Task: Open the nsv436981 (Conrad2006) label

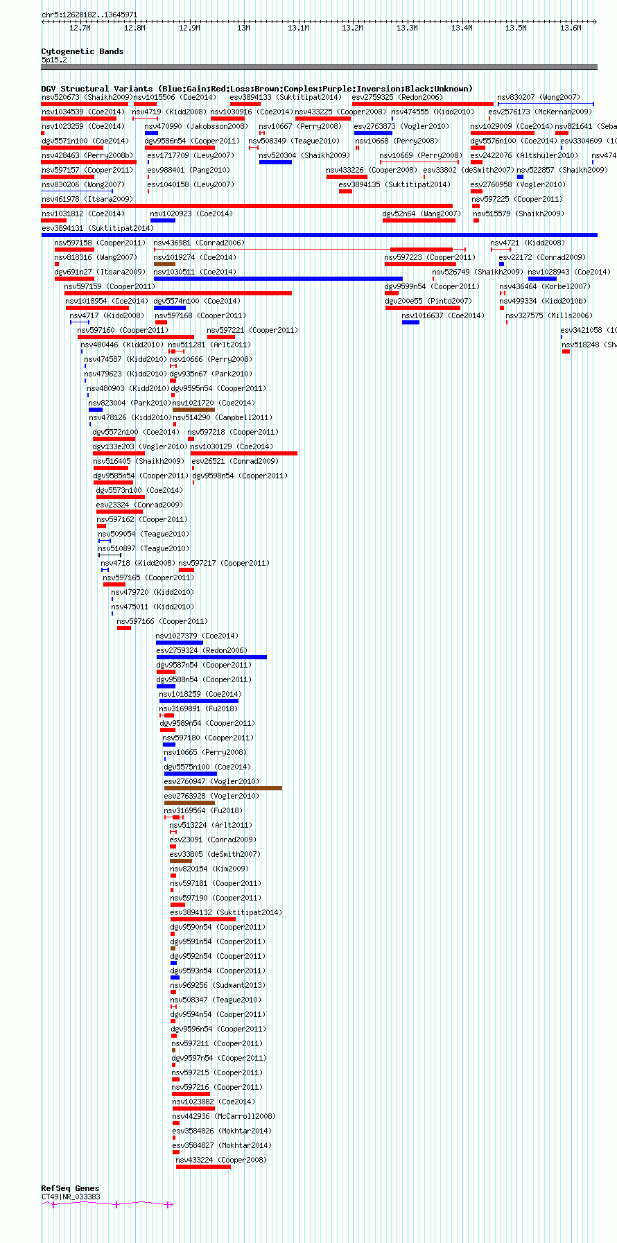Action: pos(199,243)
